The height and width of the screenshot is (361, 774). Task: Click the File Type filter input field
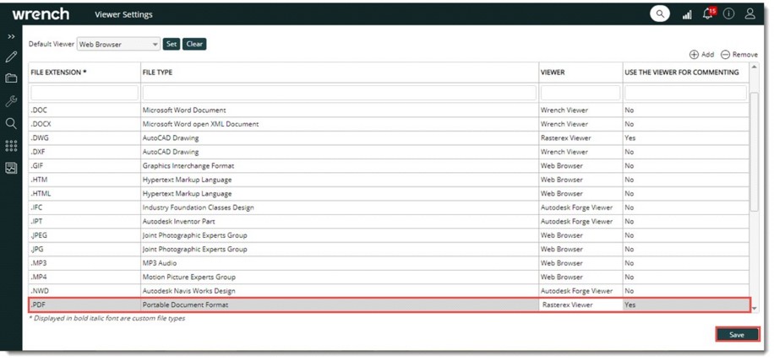tap(339, 92)
